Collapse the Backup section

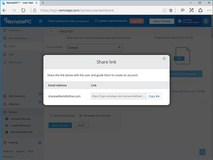pyautogui.click(x=40, y=112)
